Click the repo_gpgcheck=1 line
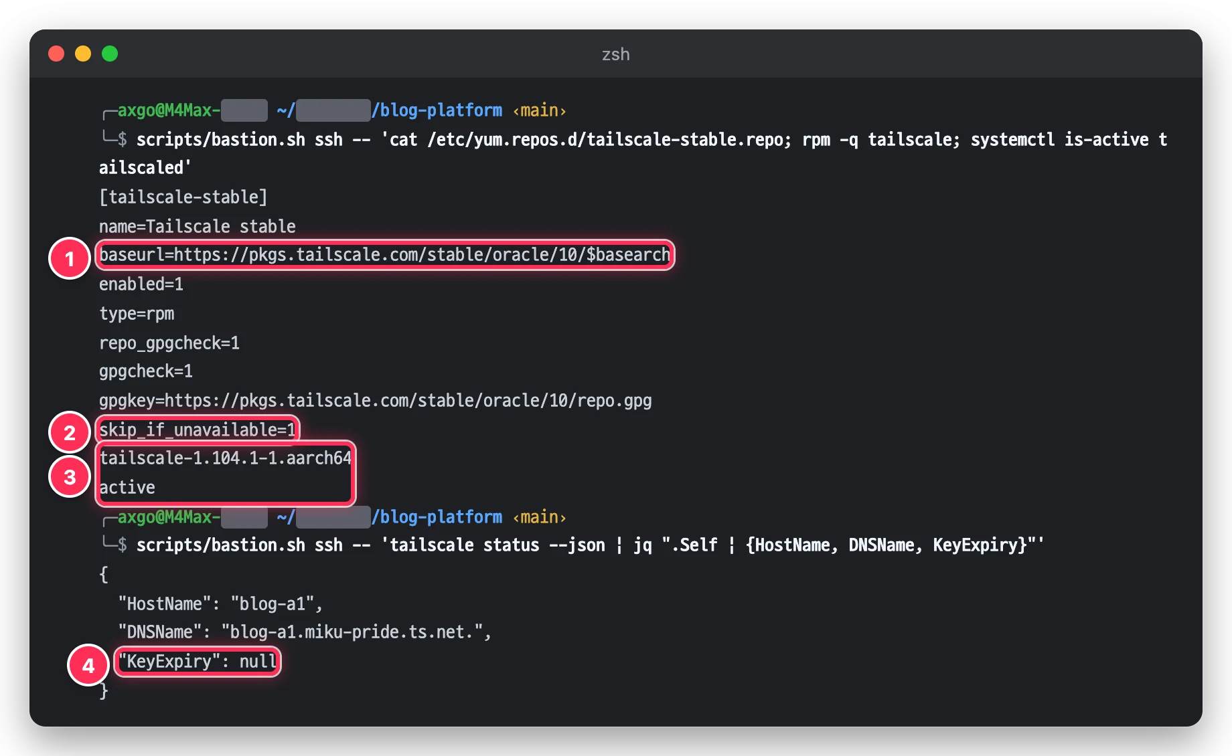Viewport: 1232px width, 756px height. point(169,343)
